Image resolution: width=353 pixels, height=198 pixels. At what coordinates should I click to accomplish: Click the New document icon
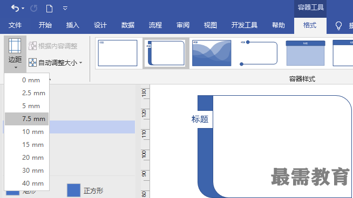click(49, 9)
